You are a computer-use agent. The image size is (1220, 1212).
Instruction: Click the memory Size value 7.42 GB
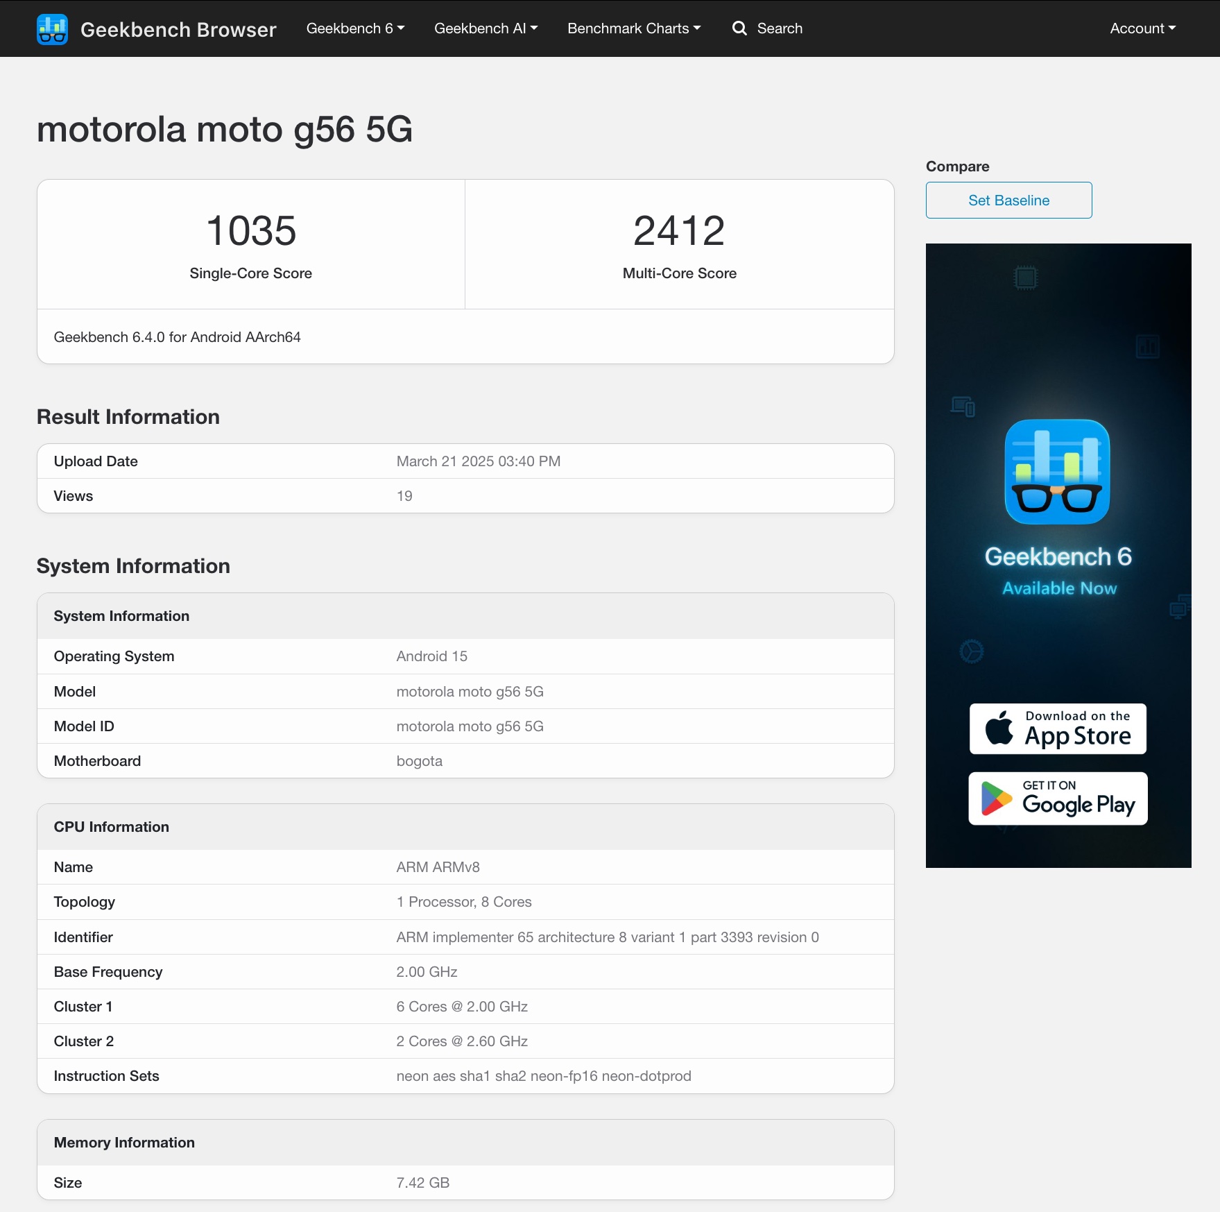point(423,1183)
